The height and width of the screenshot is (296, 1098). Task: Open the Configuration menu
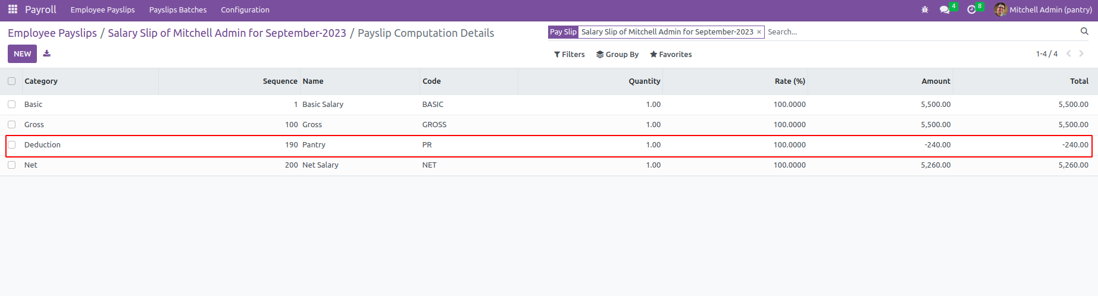point(245,10)
